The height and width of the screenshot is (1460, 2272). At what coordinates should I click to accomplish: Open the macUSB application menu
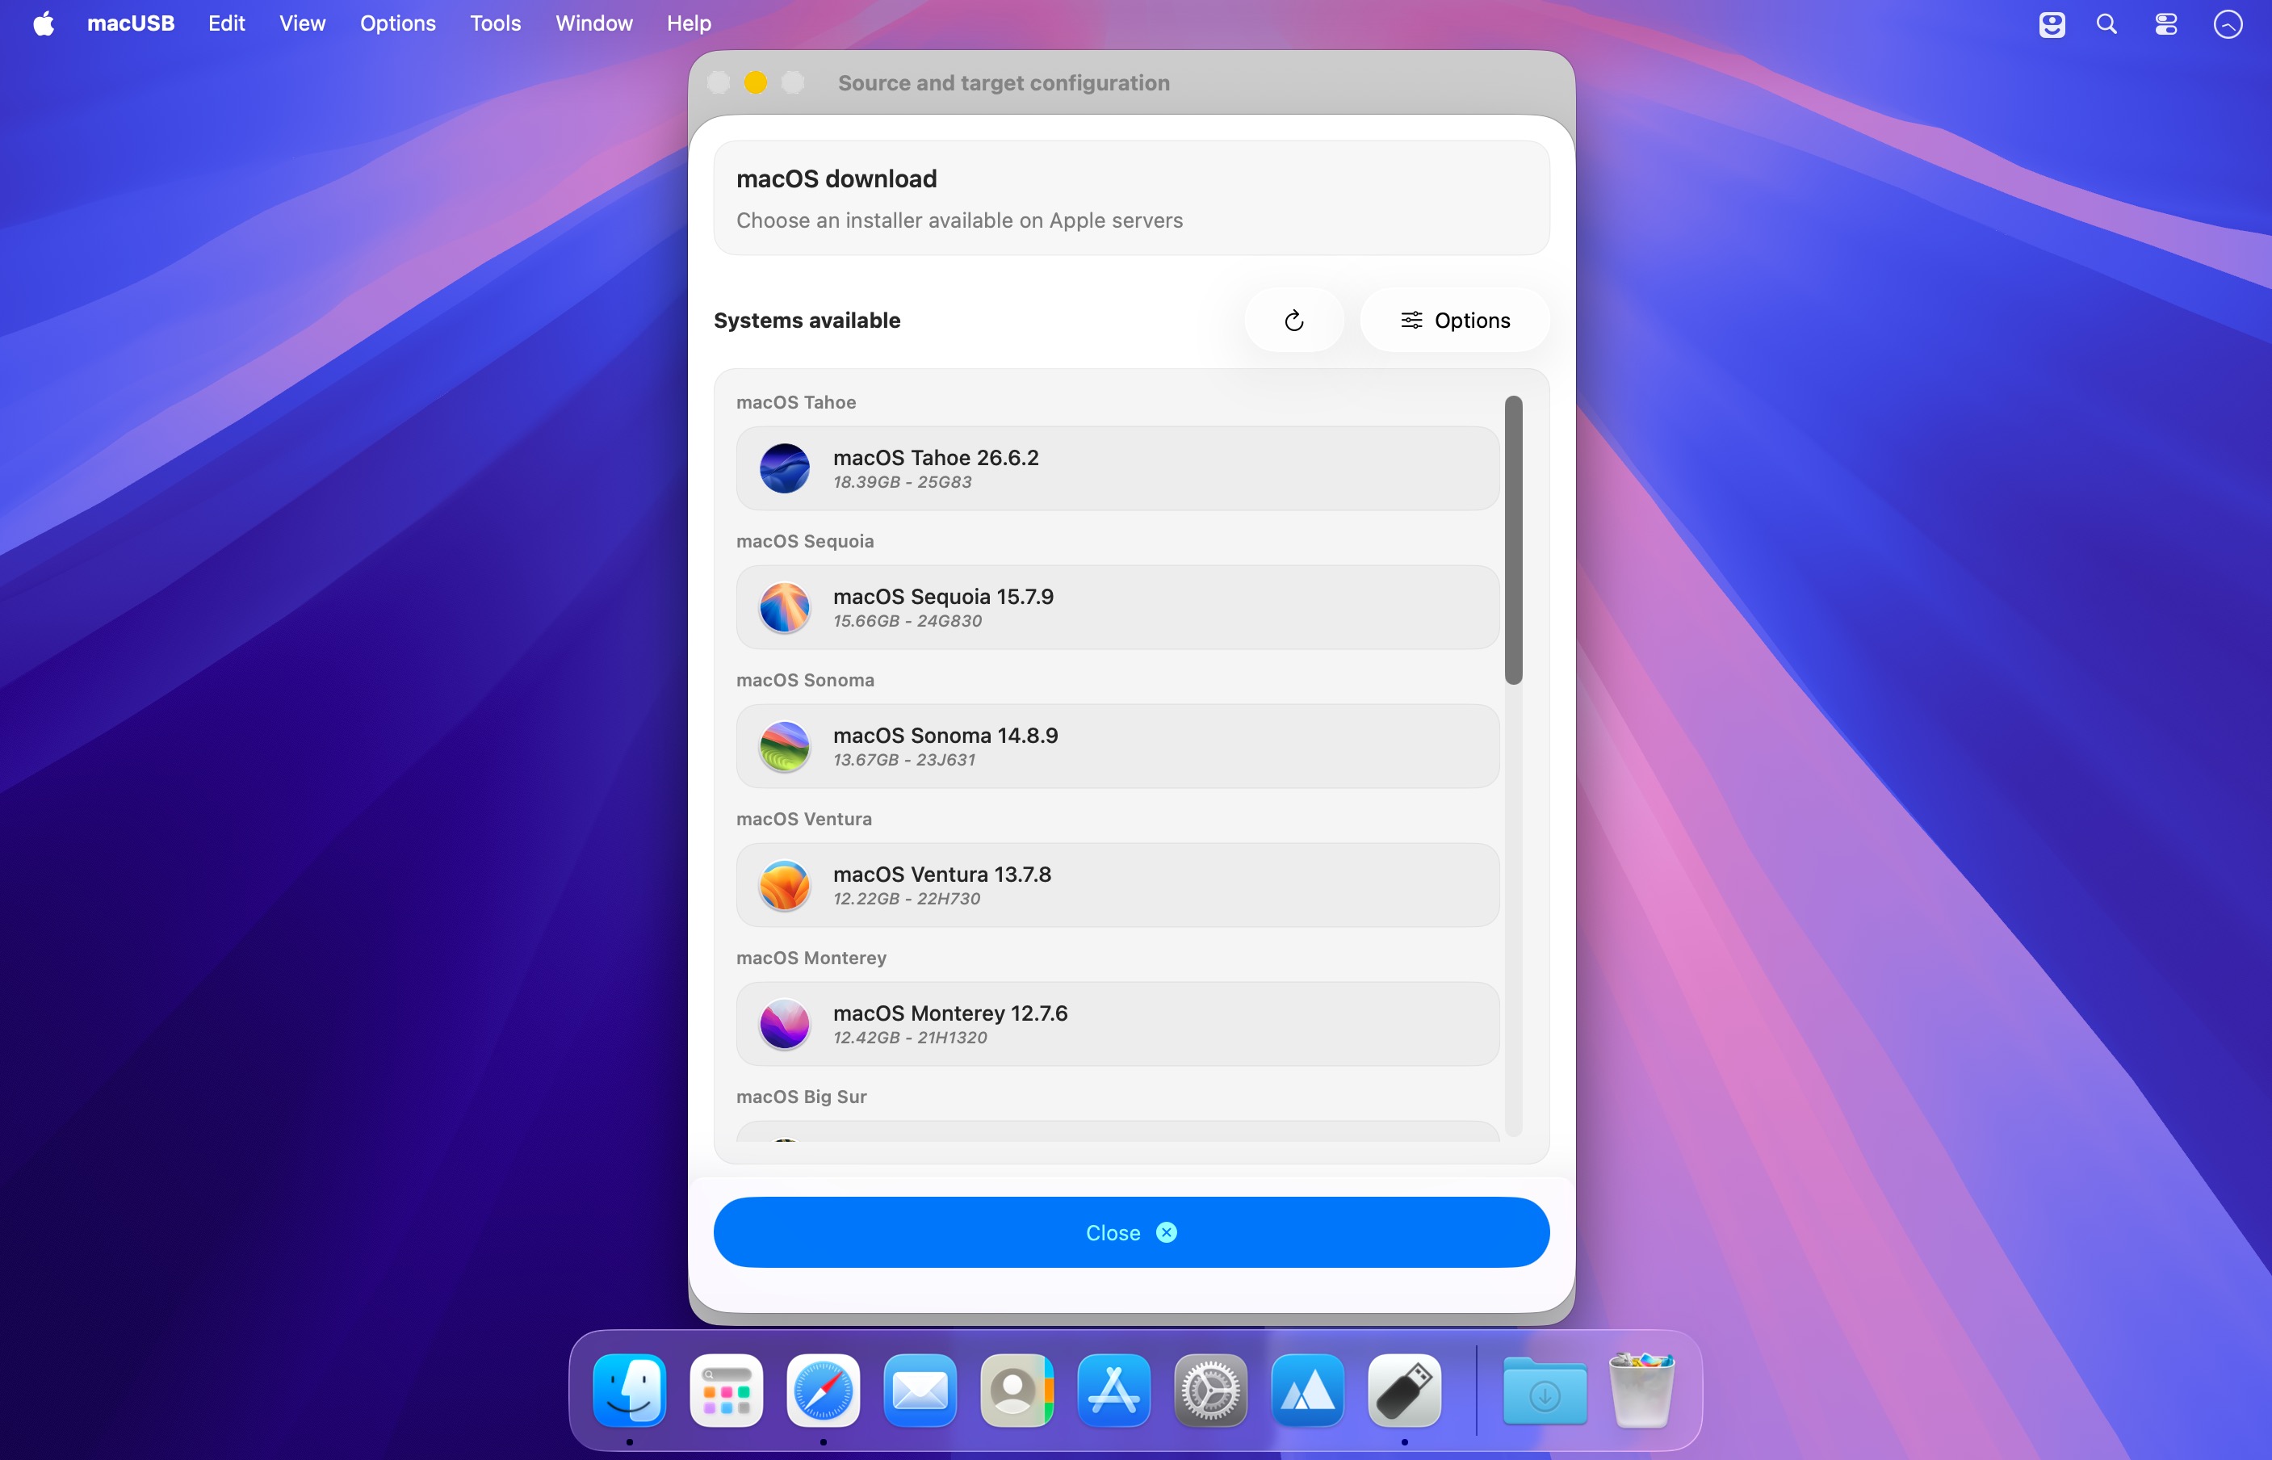click(x=131, y=23)
